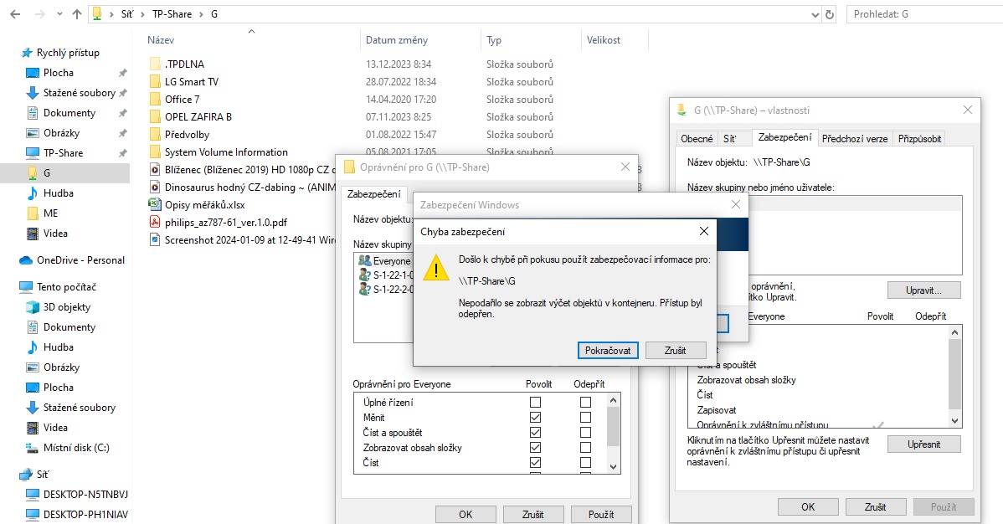This screenshot has height=524, width=1003.
Task: Open address bar history dropdown arrow
Action: (815, 14)
